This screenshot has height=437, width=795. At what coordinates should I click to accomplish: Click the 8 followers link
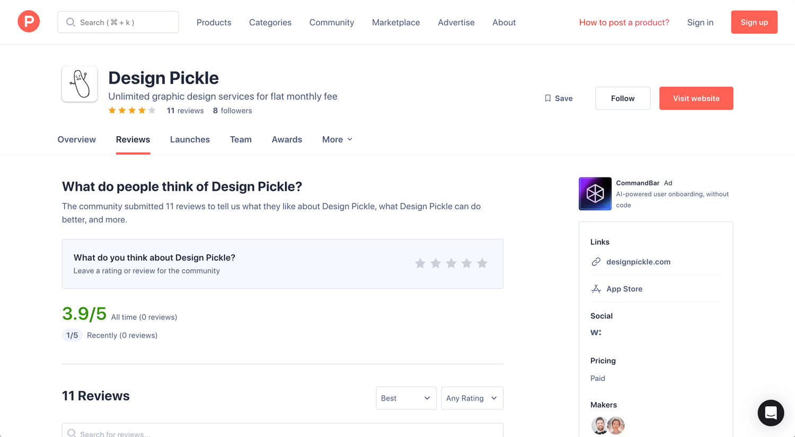coord(233,111)
